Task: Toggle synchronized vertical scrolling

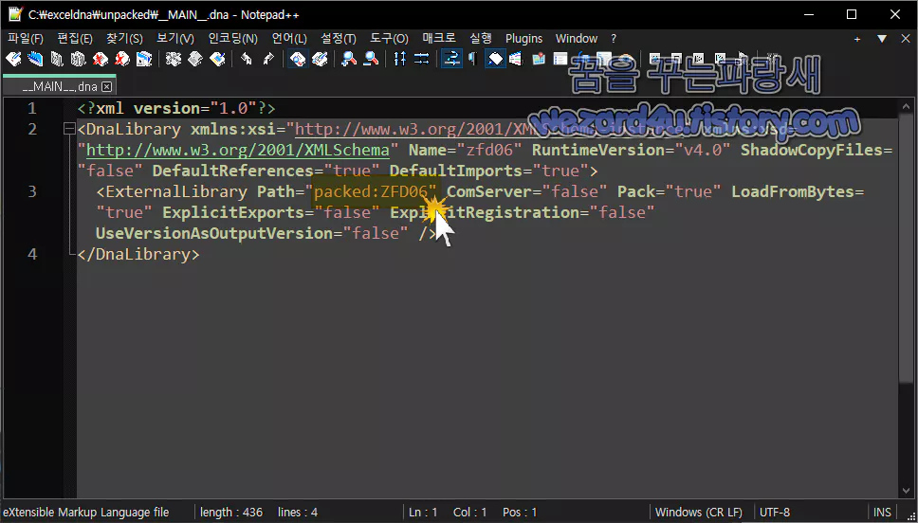Action: (x=400, y=59)
